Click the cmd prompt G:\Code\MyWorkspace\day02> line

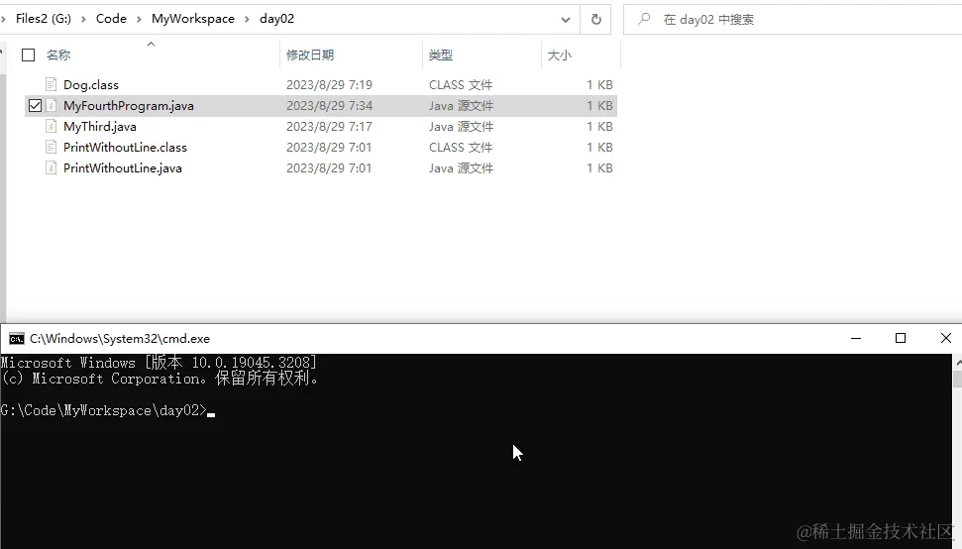point(103,410)
